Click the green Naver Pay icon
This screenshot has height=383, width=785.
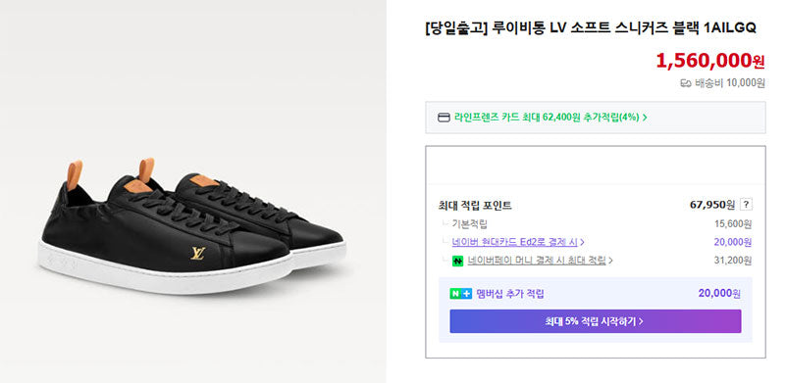(x=457, y=261)
